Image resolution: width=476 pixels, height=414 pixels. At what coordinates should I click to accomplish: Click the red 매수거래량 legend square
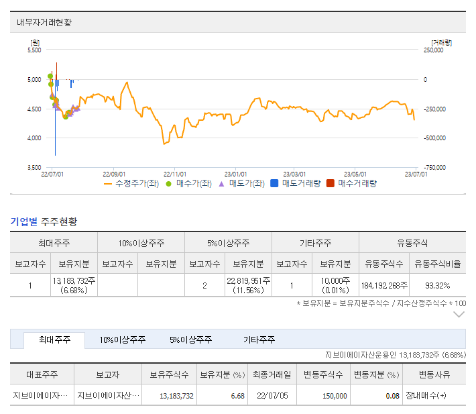pos(331,183)
